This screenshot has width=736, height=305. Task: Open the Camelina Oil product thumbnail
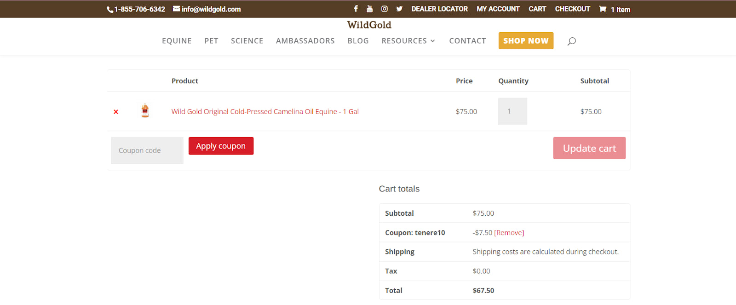pos(145,110)
